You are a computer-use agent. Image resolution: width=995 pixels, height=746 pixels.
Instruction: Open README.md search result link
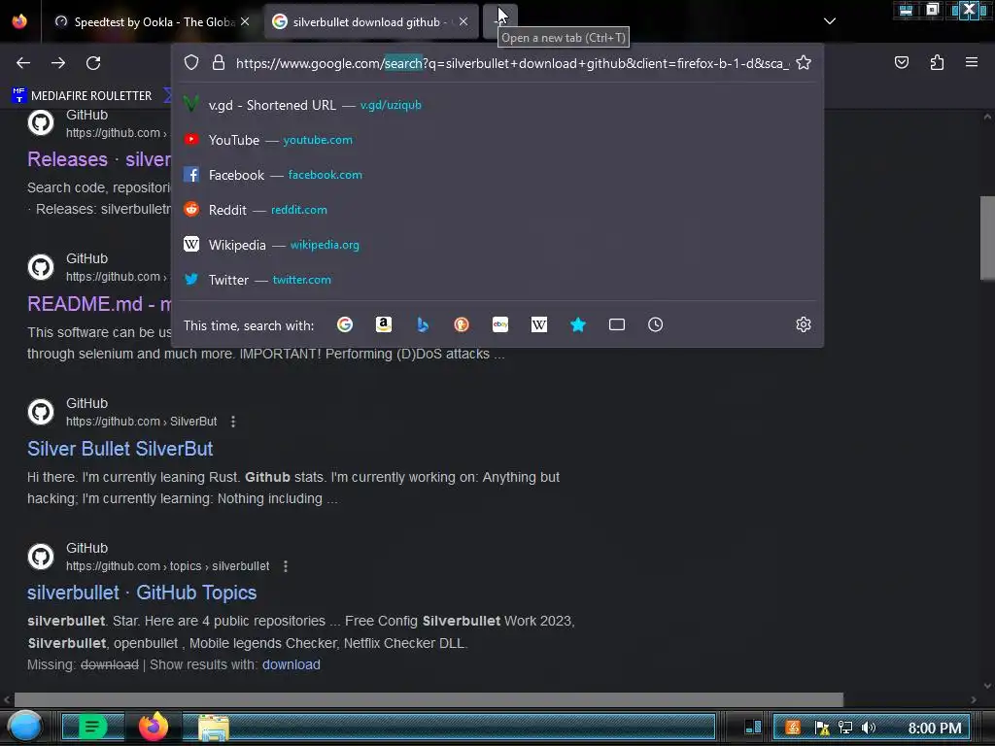click(x=99, y=304)
